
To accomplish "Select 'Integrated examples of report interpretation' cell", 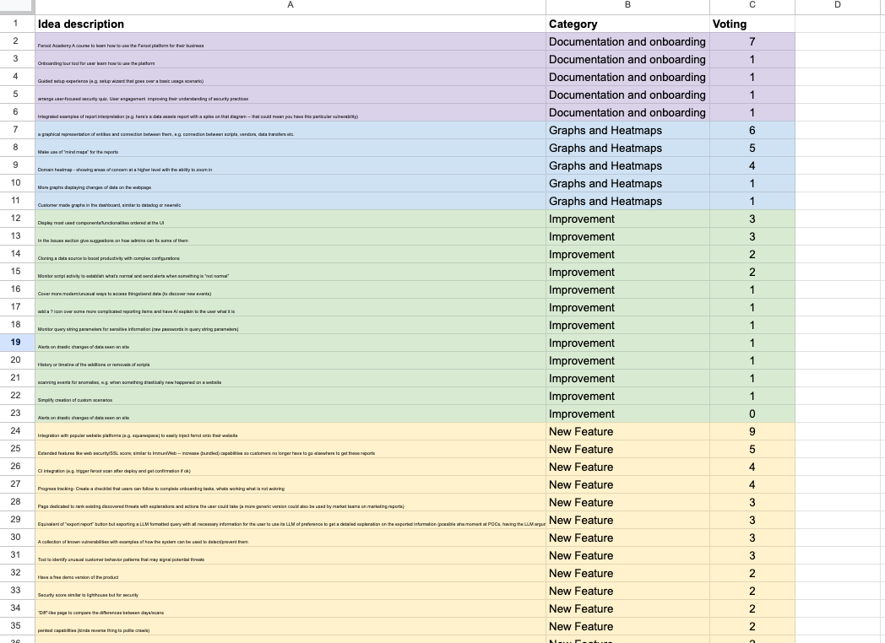I will click(290, 112).
